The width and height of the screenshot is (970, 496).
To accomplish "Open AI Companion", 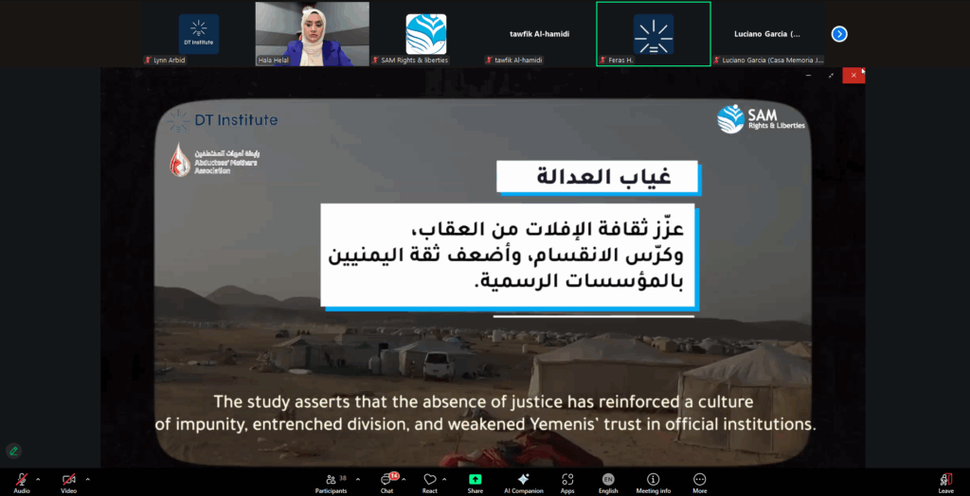I will click(523, 481).
